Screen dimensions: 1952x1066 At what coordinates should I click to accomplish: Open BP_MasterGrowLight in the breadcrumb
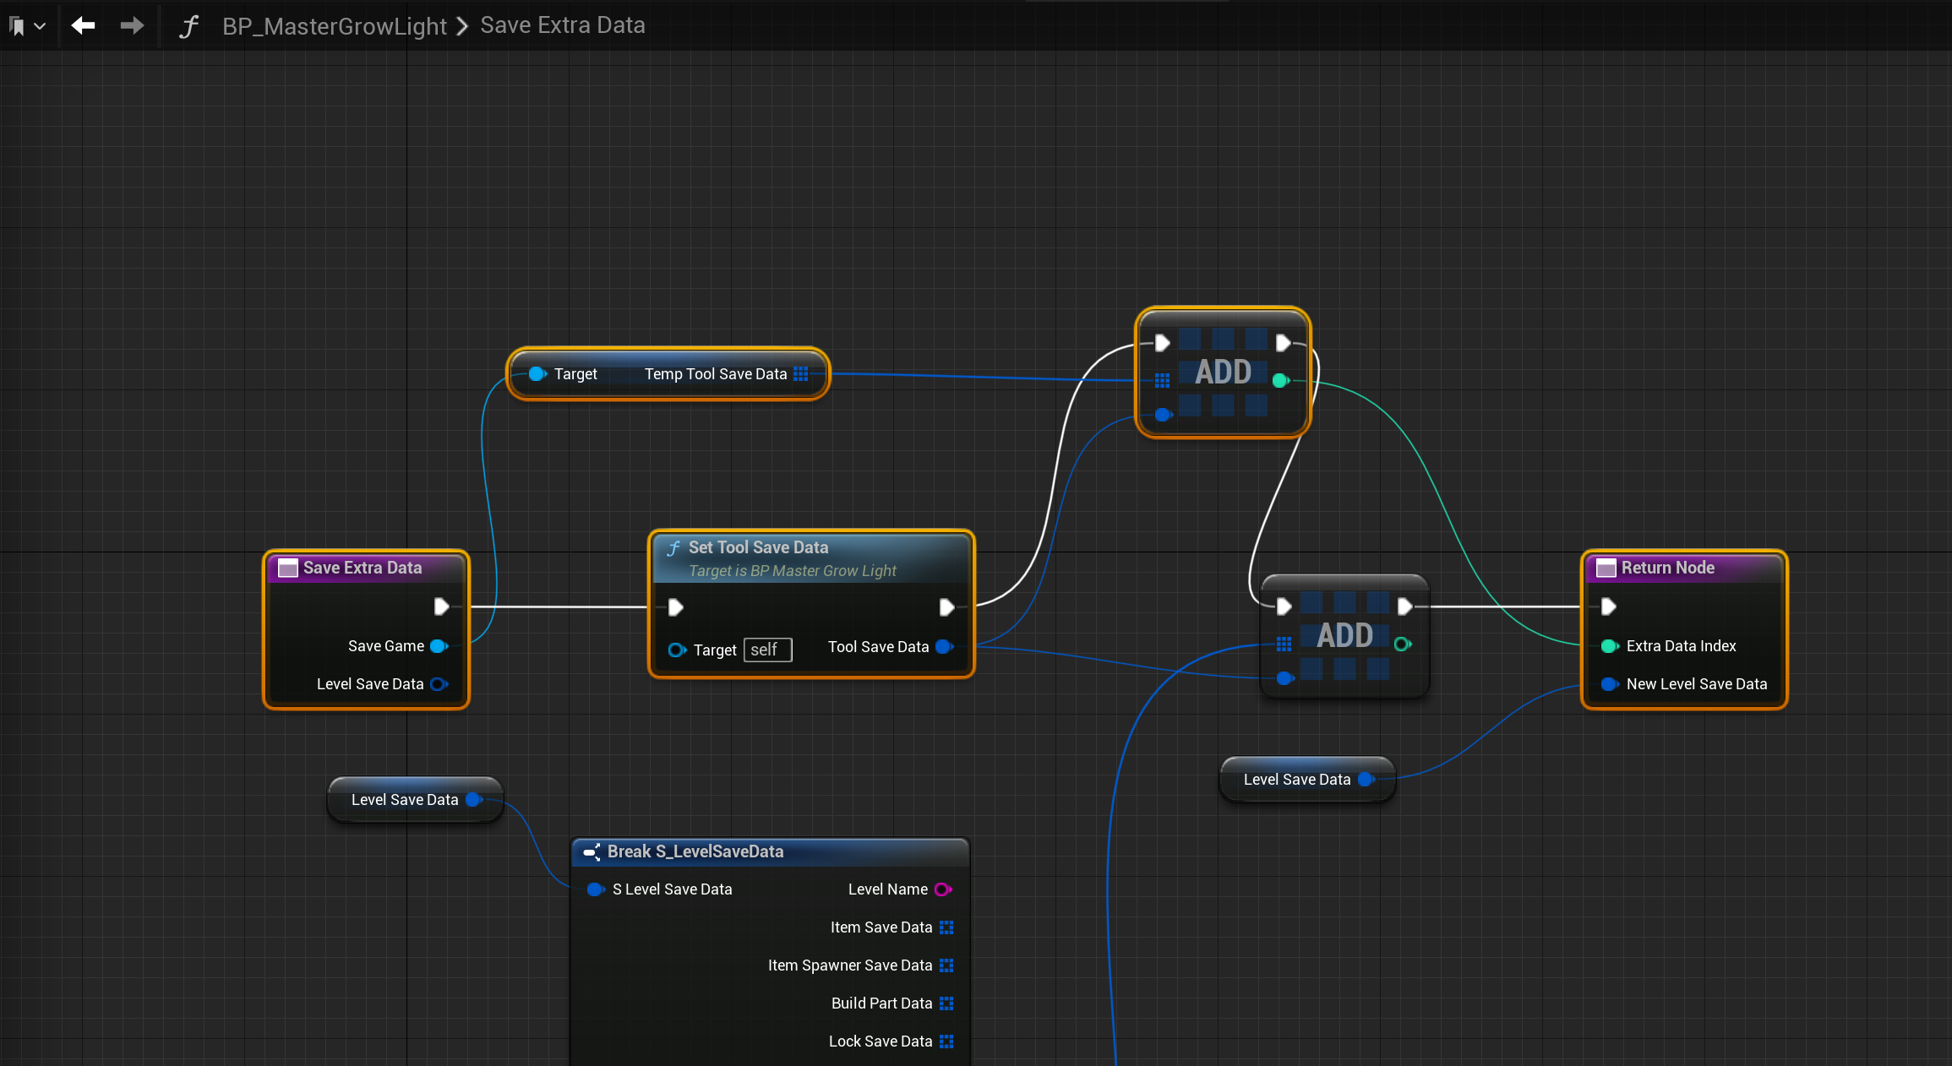click(x=335, y=26)
